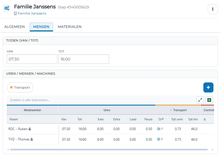Switch to the ALGEMEEN tab
Image resolution: width=221 pixels, height=156 pixels.
point(14,27)
